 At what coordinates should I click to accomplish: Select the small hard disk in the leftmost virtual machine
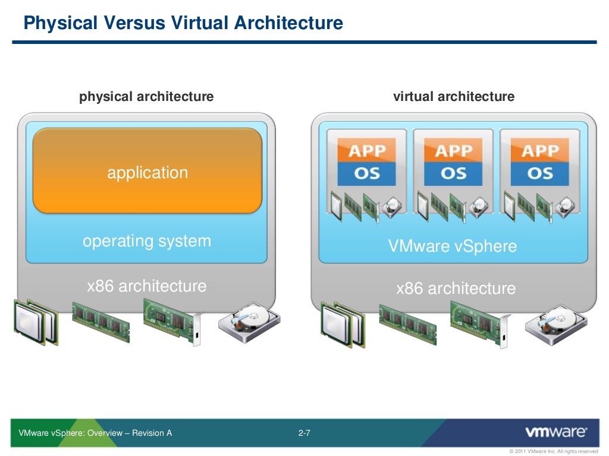coord(391,207)
